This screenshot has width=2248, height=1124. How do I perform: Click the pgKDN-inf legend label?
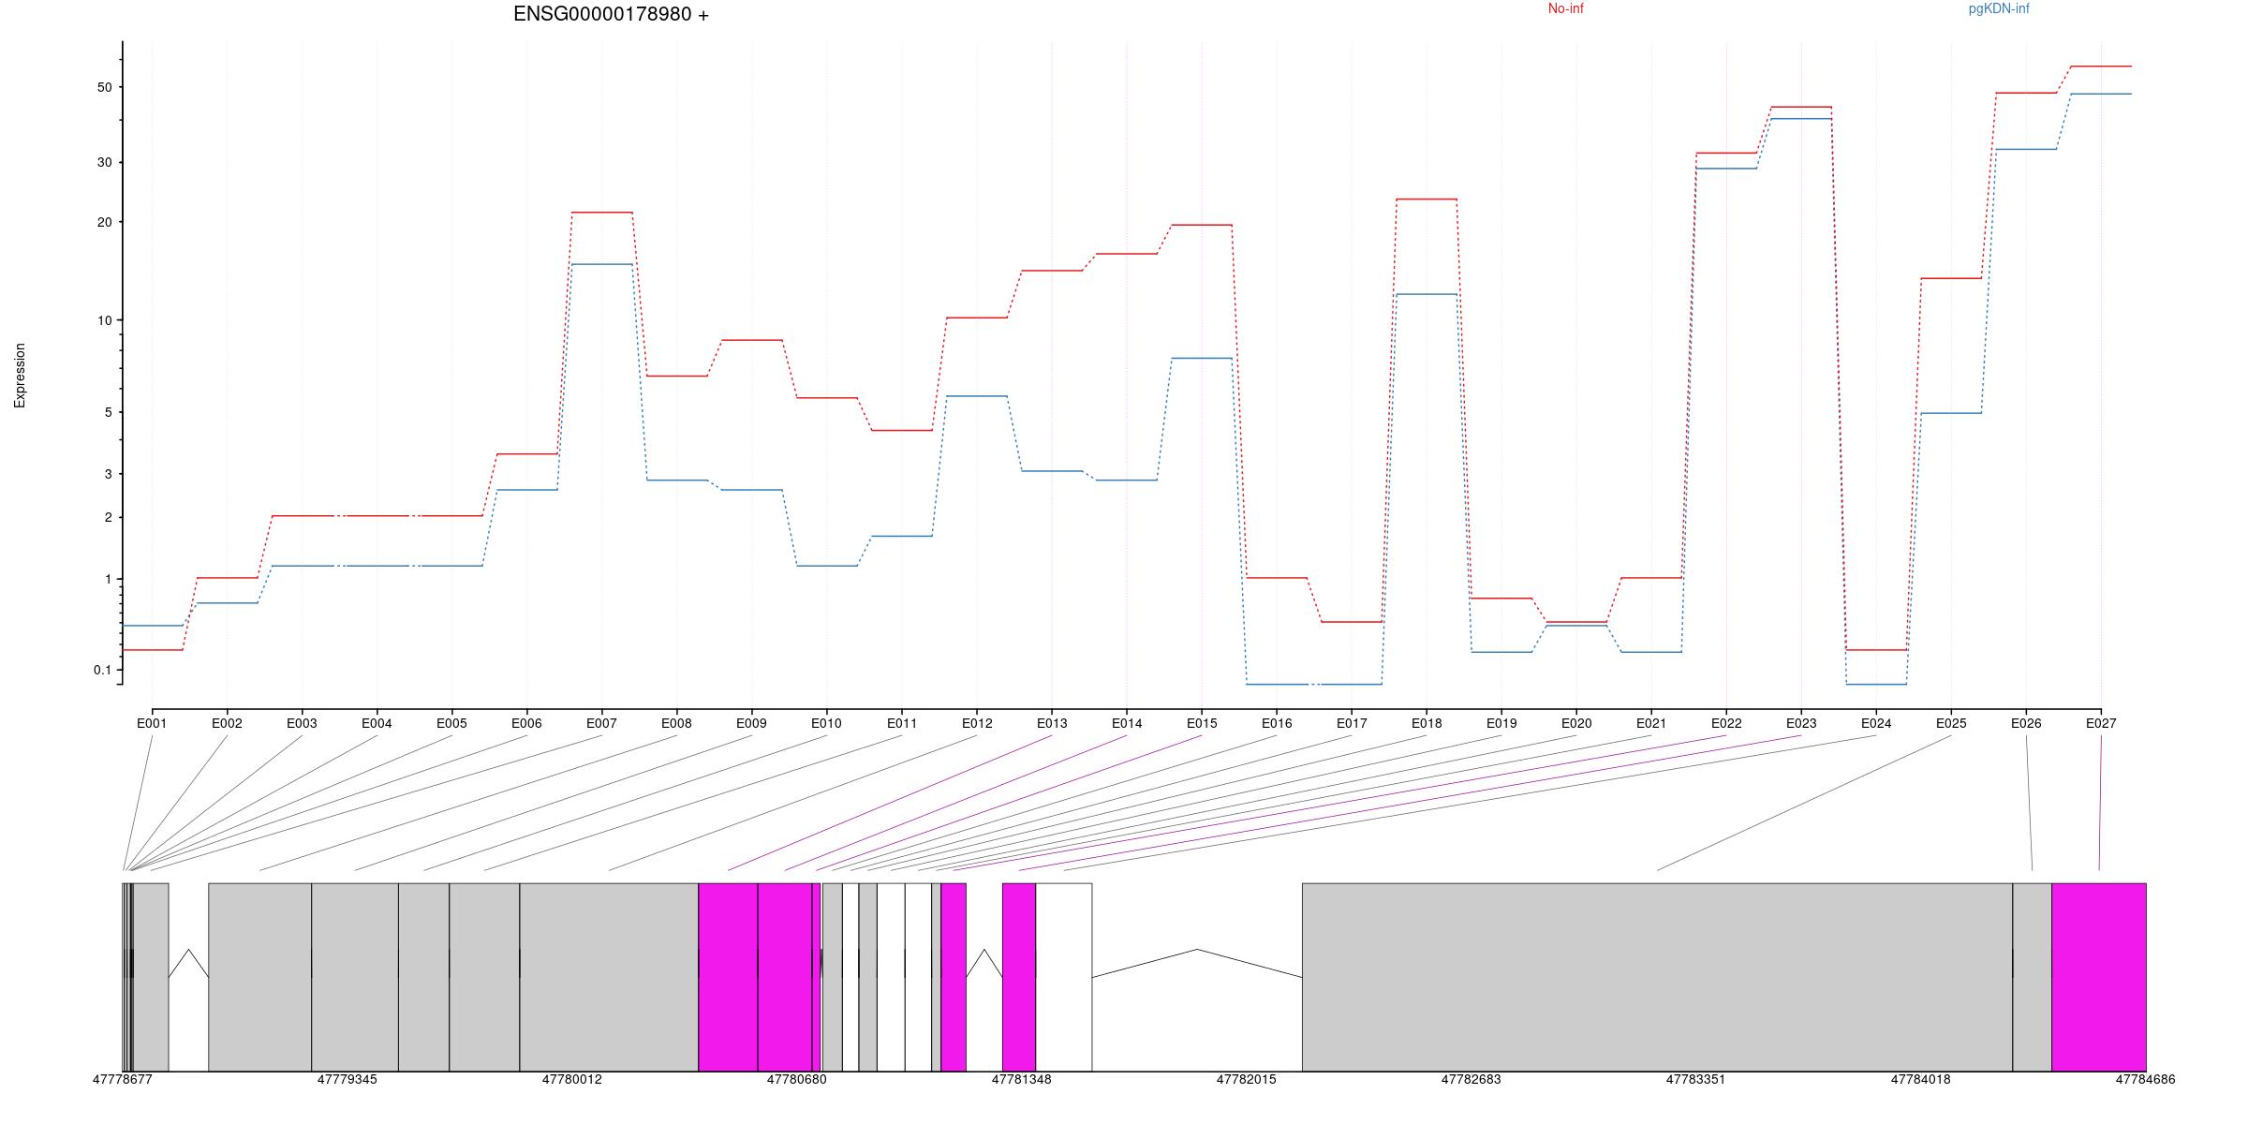click(x=1998, y=9)
